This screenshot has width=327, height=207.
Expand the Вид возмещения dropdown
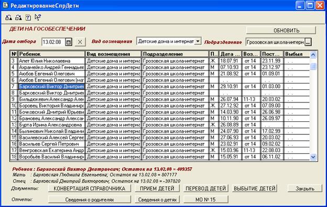point(198,41)
